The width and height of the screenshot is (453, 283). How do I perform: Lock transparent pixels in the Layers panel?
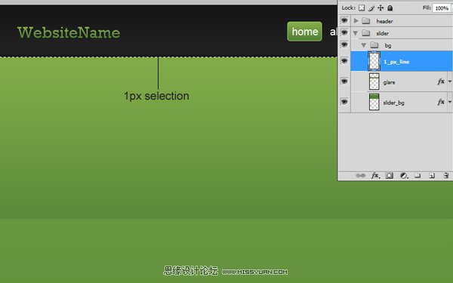pos(362,8)
